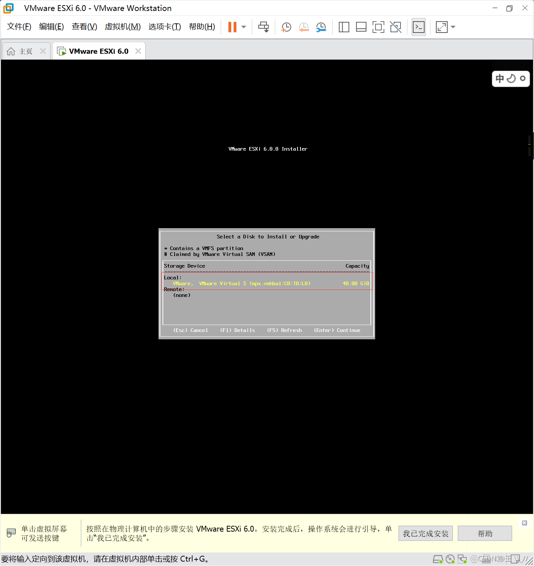The width and height of the screenshot is (534, 566).
Task: Open the 编辑(E) menu
Action: tap(51, 27)
